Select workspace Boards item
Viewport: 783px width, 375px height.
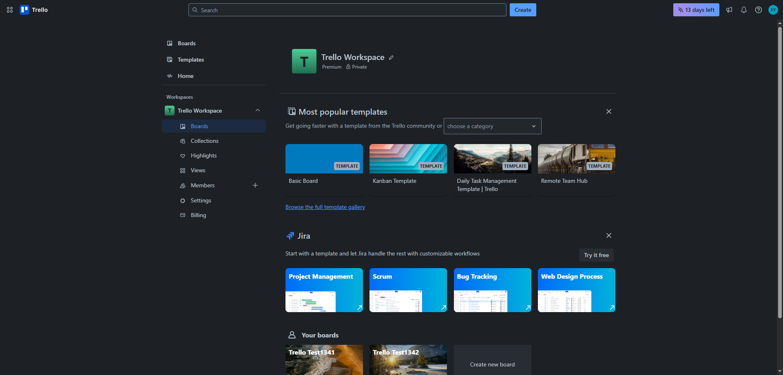tap(214, 126)
